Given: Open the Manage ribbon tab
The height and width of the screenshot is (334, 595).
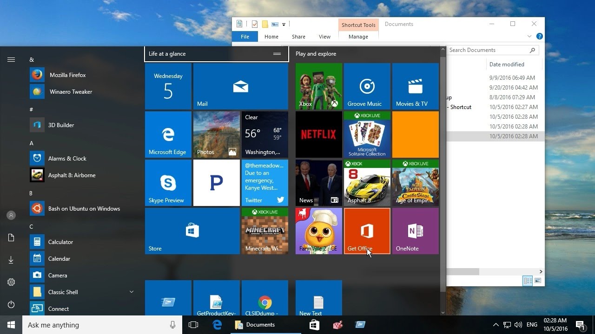Looking at the screenshot, I should pos(358,37).
